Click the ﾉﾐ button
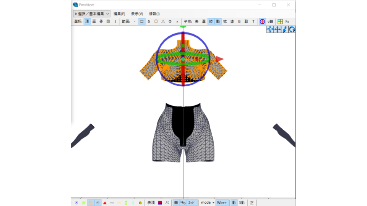Screen dimensions: 367x206 (x=167, y=203)
